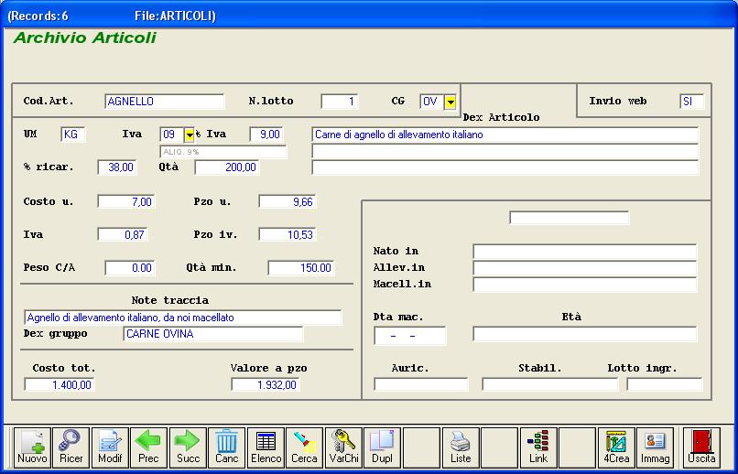Click the Peso C/A field
The image size is (738, 474).
click(x=130, y=268)
